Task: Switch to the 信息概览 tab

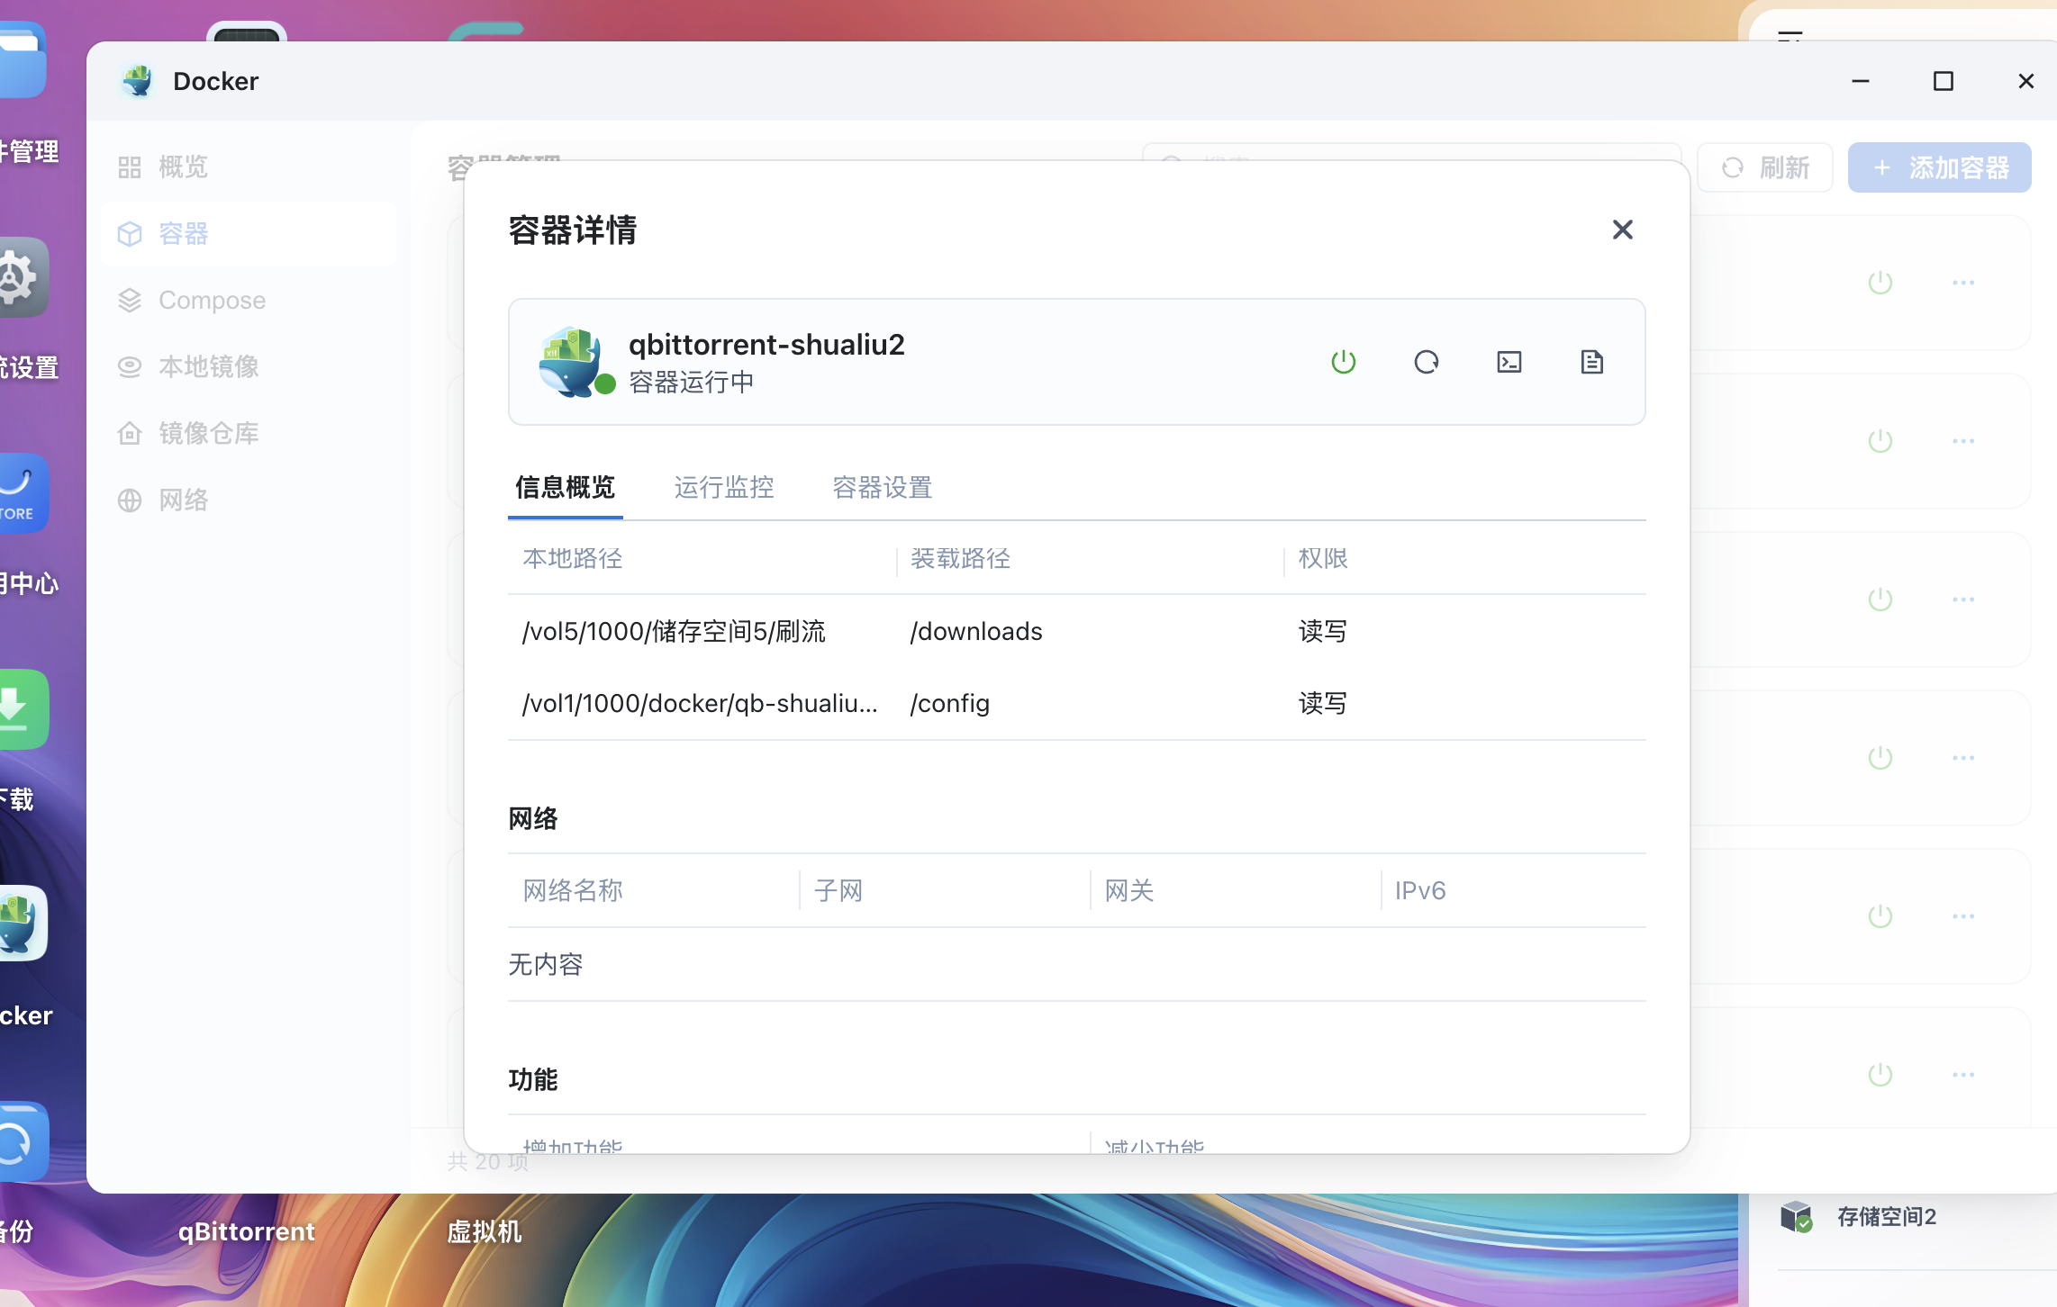Action: 566,488
